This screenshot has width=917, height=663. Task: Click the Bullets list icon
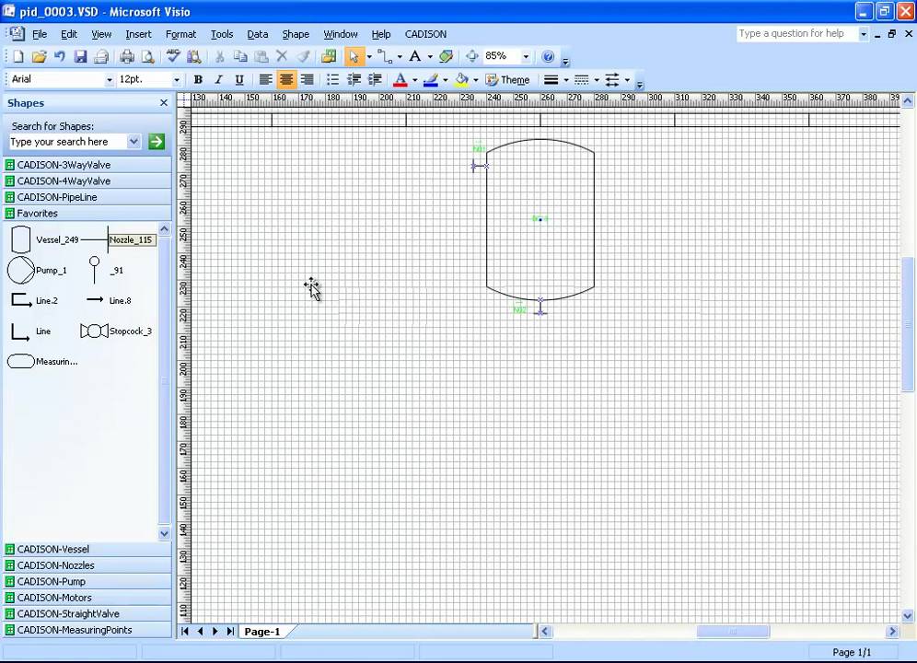tap(332, 79)
